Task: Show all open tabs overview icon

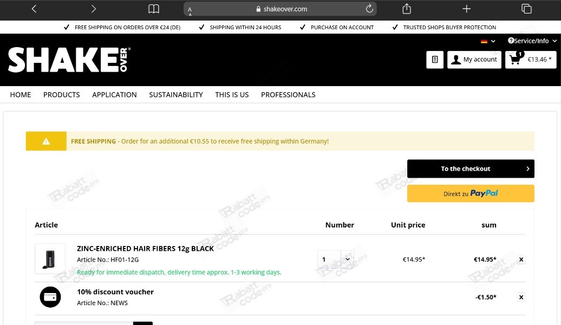Action: 526,9
